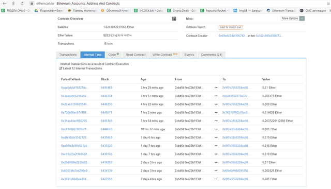Viewport: 331px width, 189px height.
Task: Open the parent tx hash 0xb357dfe7ed290e9
Action: point(75,170)
